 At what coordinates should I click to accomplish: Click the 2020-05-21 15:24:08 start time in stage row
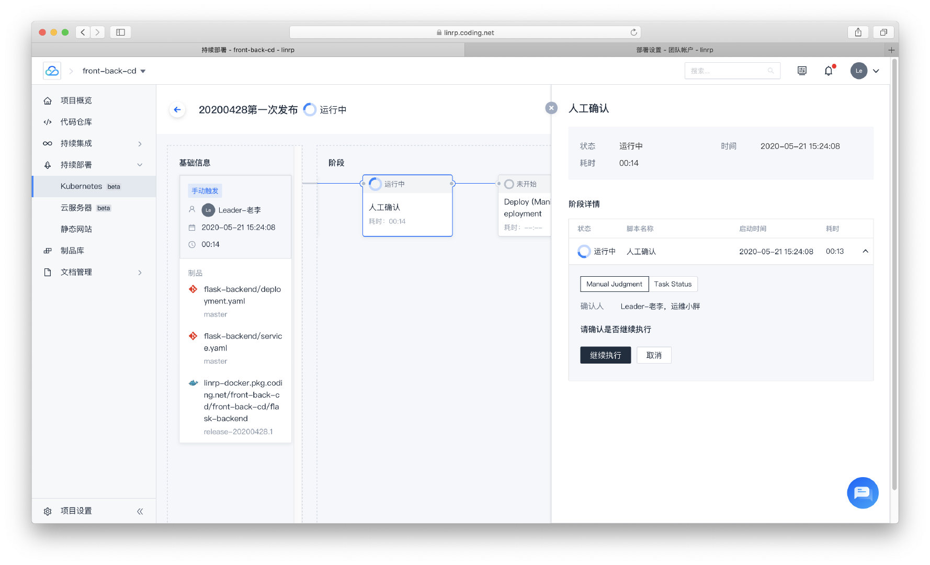pyautogui.click(x=776, y=252)
